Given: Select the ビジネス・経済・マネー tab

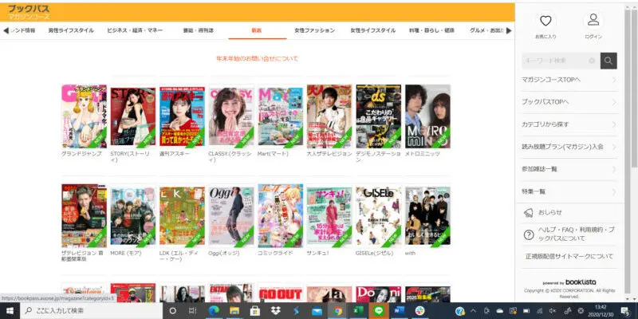Looking at the screenshot, I should point(135,30).
